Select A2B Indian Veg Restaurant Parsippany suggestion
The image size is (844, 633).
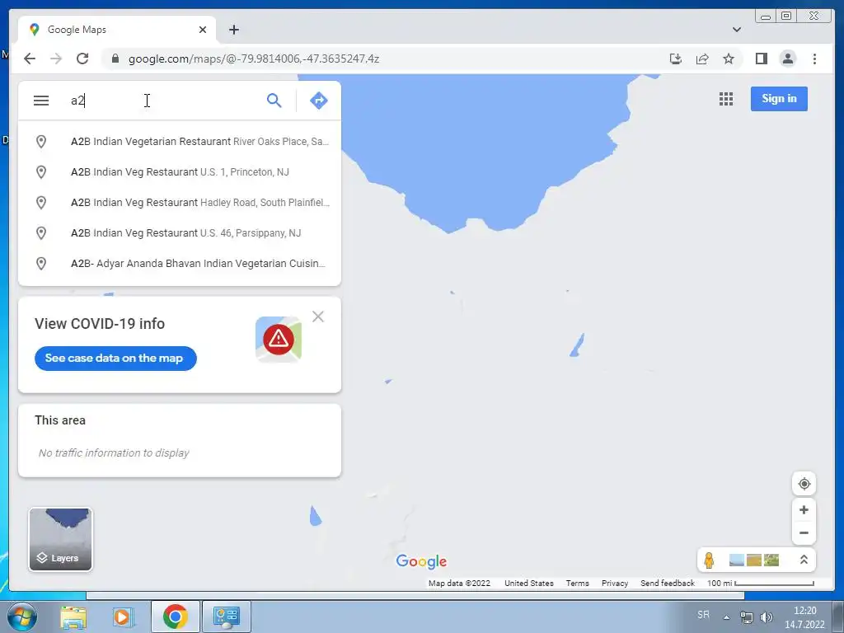tap(180, 233)
